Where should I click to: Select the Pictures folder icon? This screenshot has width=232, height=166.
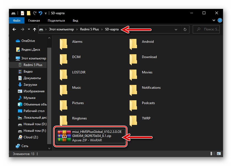pyautogui.click(x=63, y=105)
